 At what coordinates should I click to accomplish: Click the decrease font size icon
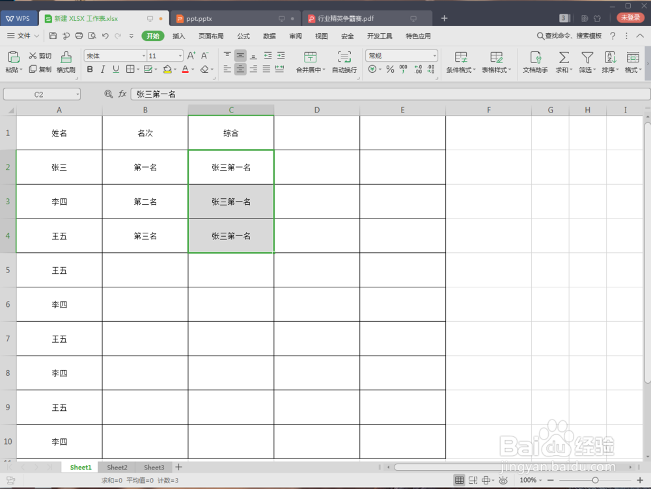click(204, 56)
